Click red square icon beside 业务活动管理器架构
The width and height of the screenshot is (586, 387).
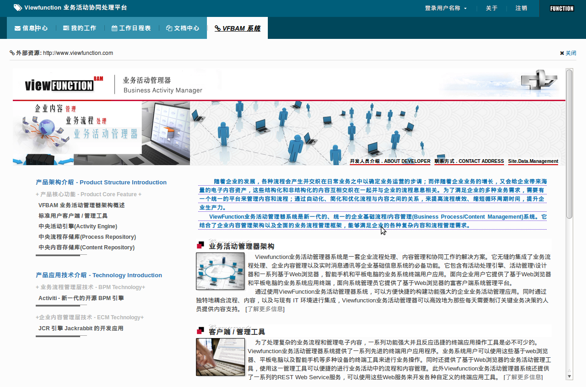coord(200,245)
